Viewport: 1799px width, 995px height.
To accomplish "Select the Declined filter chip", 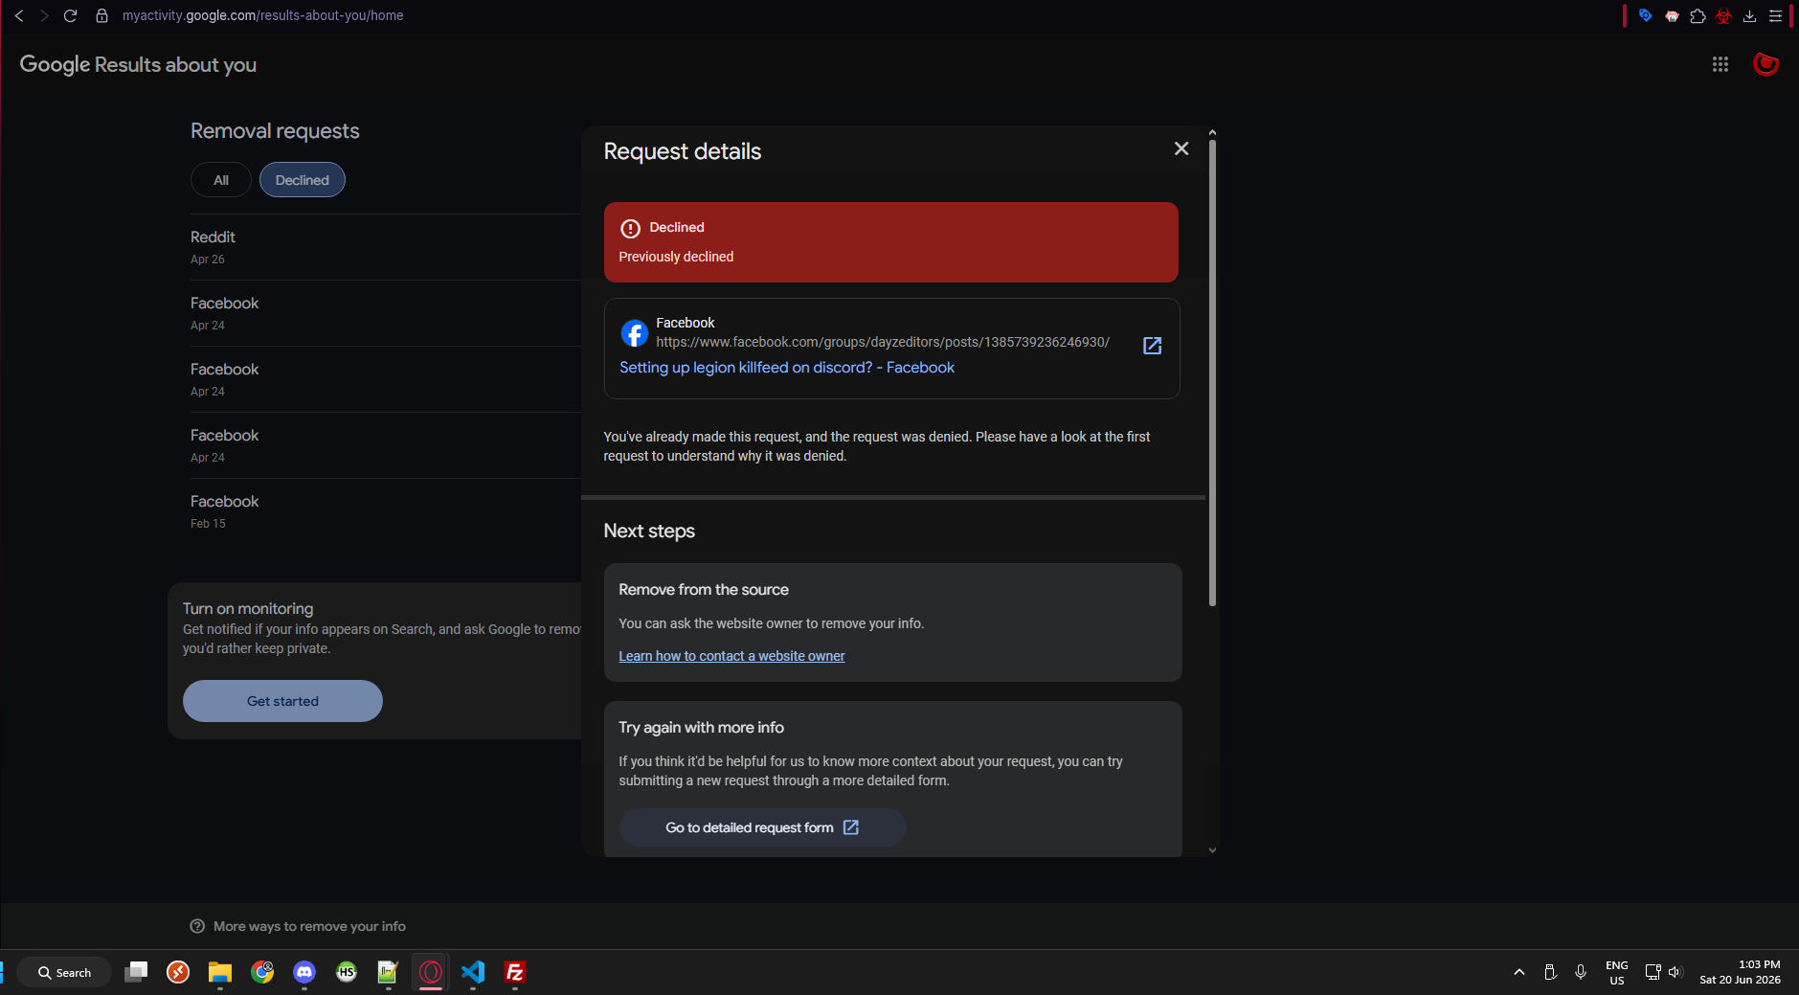I will coord(303,180).
